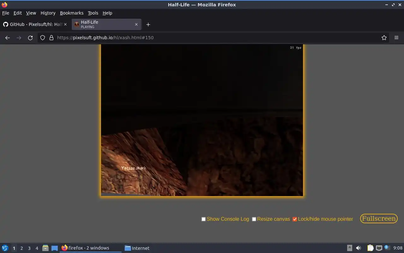The width and height of the screenshot is (404, 253).
Task: Open the View menu
Action: point(31,13)
